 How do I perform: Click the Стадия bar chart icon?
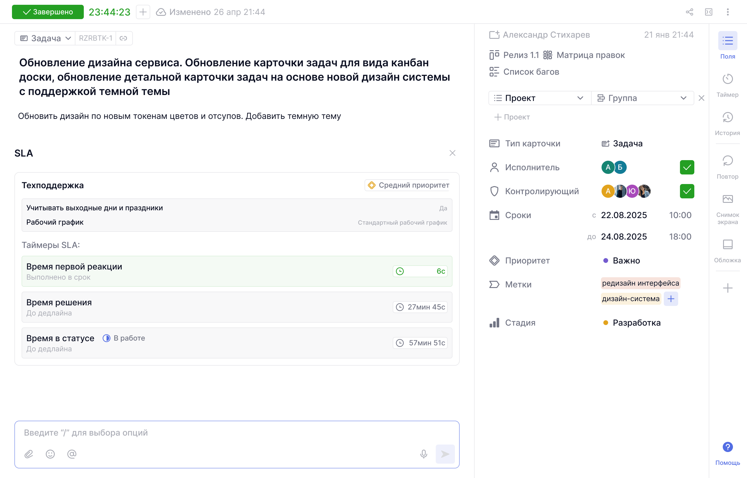tap(494, 323)
